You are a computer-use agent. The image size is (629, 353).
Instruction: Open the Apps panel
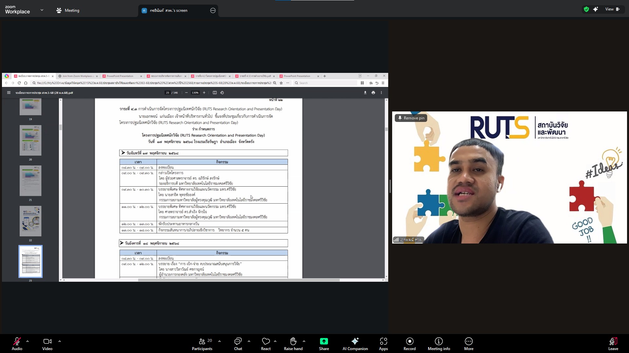tap(383, 344)
